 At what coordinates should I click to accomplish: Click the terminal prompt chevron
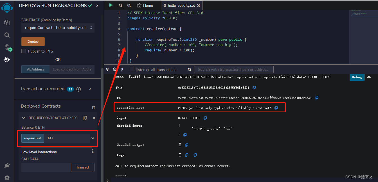pos(107,180)
